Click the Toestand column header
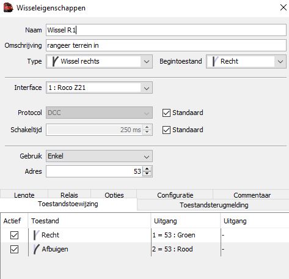289x279 pixels. pos(89,221)
